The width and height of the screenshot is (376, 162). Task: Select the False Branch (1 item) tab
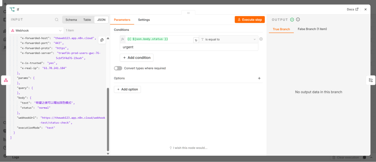[312, 29]
